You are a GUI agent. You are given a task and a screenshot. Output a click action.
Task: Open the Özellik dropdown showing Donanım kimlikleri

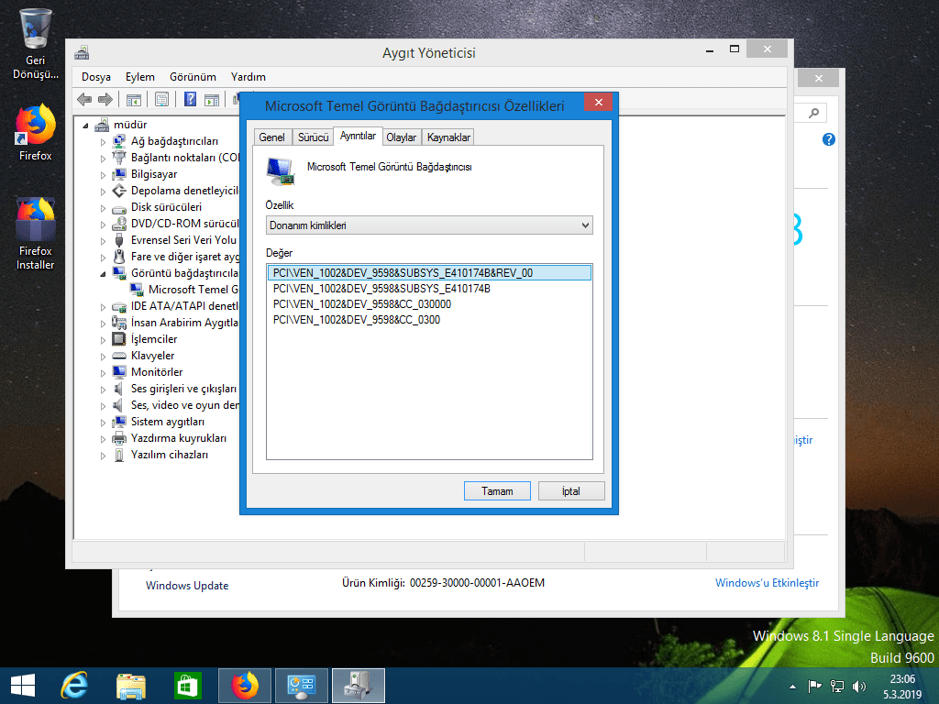pyautogui.click(x=429, y=225)
